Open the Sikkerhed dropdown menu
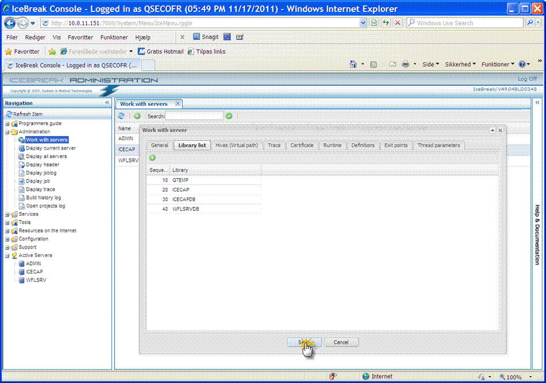The width and height of the screenshot is (546, 383). click(x=461, y=64)
